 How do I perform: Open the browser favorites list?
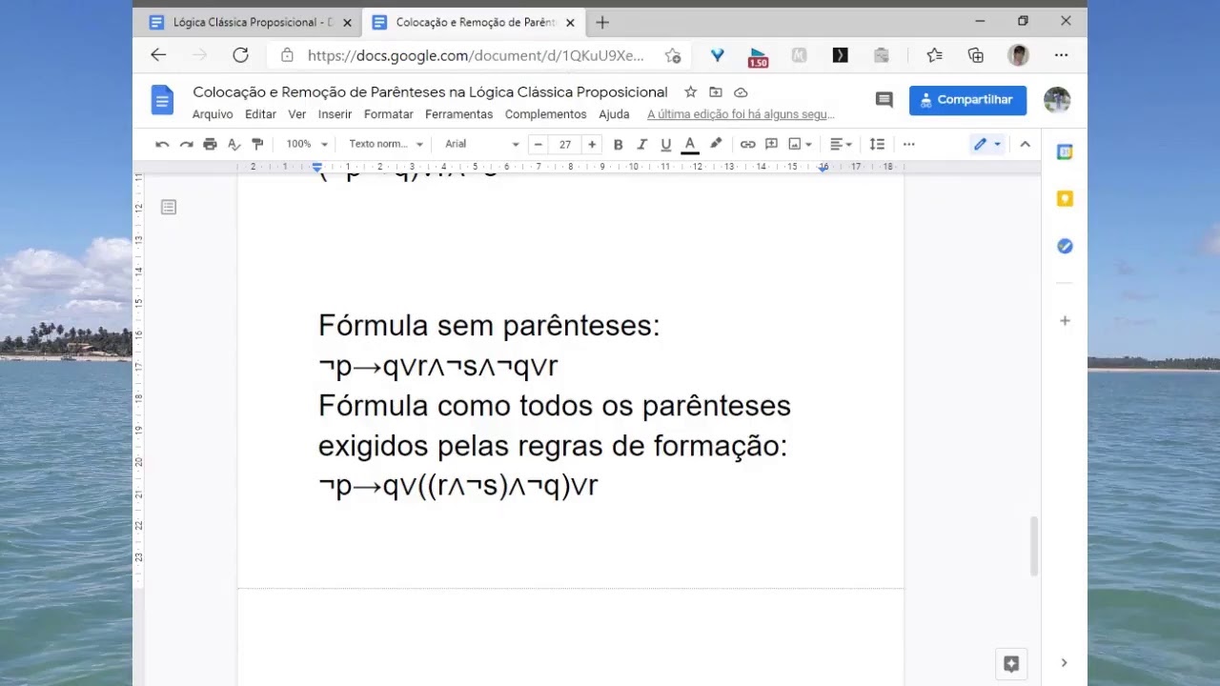coord(934,55)
